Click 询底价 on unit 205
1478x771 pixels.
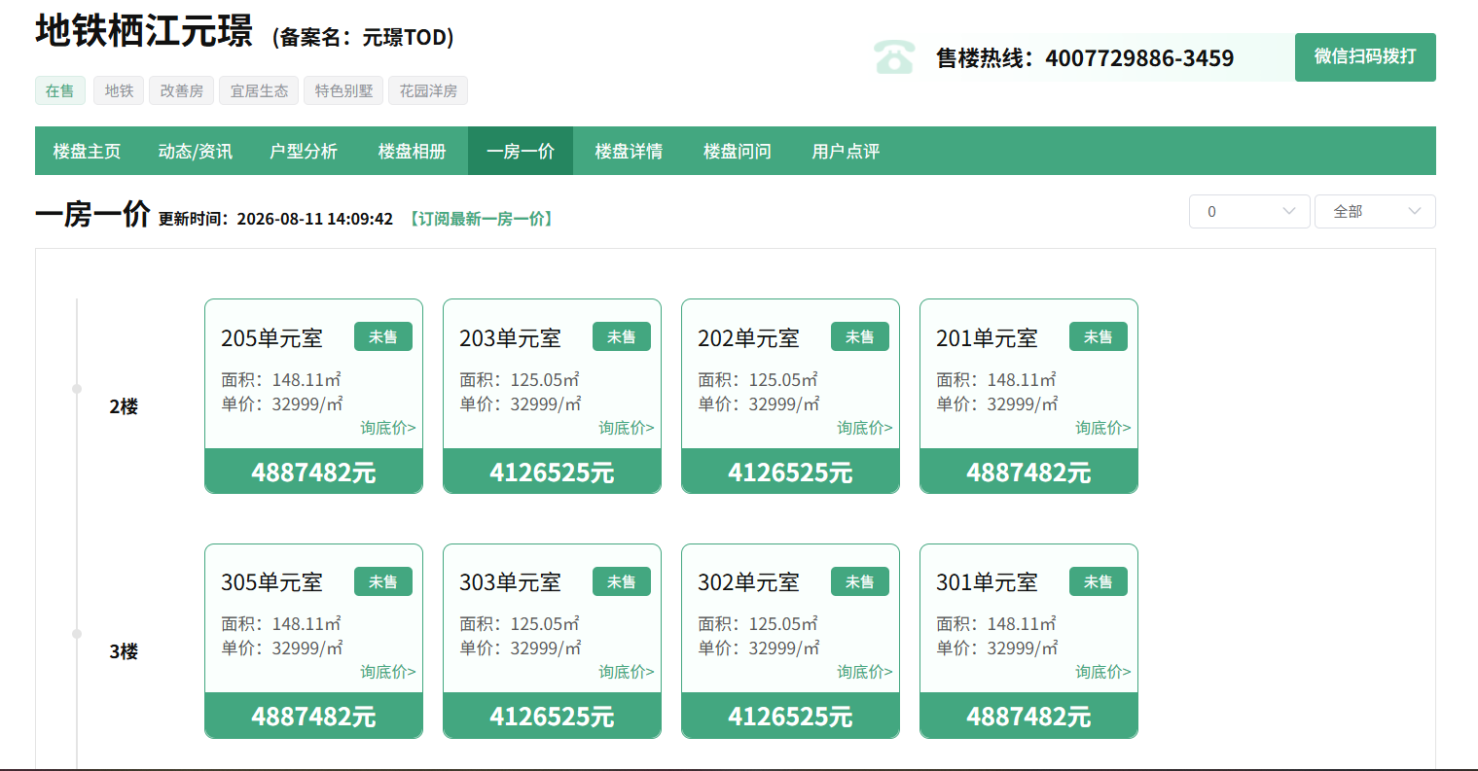(387, 428)
